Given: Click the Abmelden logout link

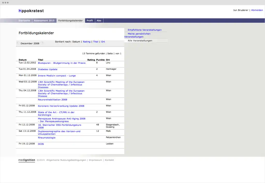Looking at the screenshot, I should coord(257,10).
